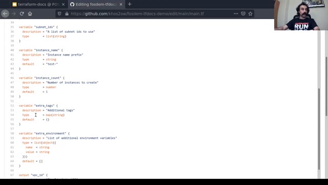
Task: Click variable "extra_environment" on line 58
Action: tap(44, 134)
